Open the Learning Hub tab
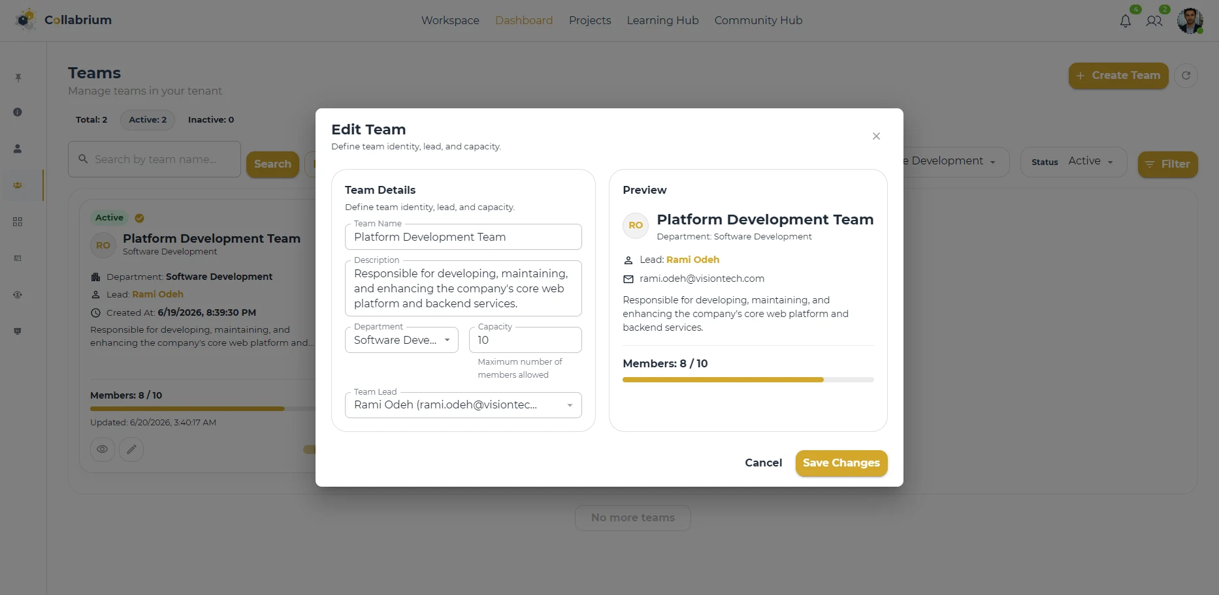 click(662, 20)
